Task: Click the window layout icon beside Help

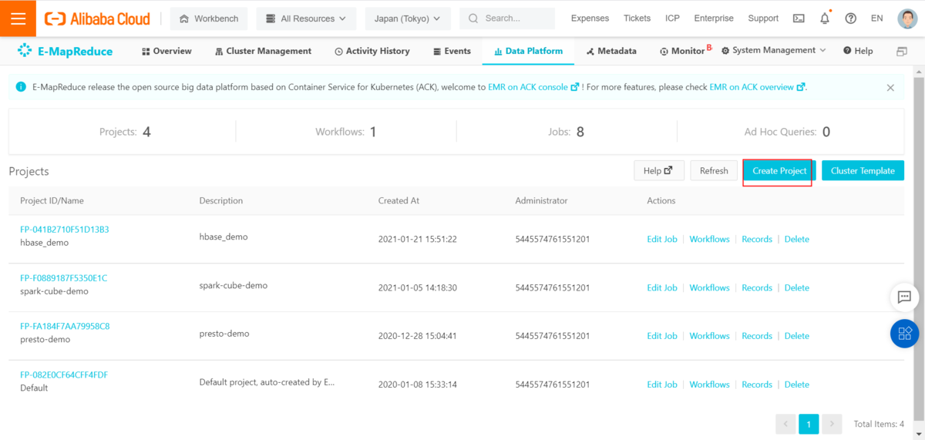Action: 902,51
